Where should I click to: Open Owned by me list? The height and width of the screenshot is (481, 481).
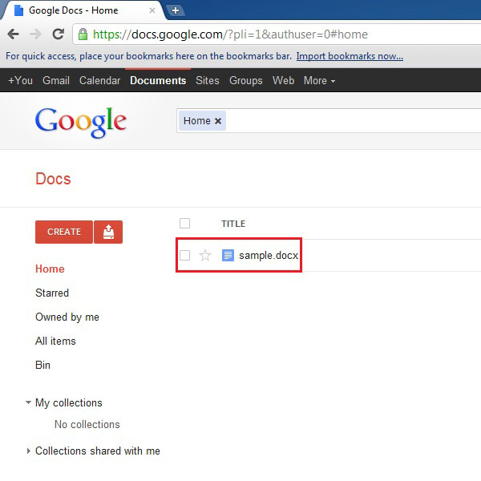pyautogui.click(x=67, y=317)
